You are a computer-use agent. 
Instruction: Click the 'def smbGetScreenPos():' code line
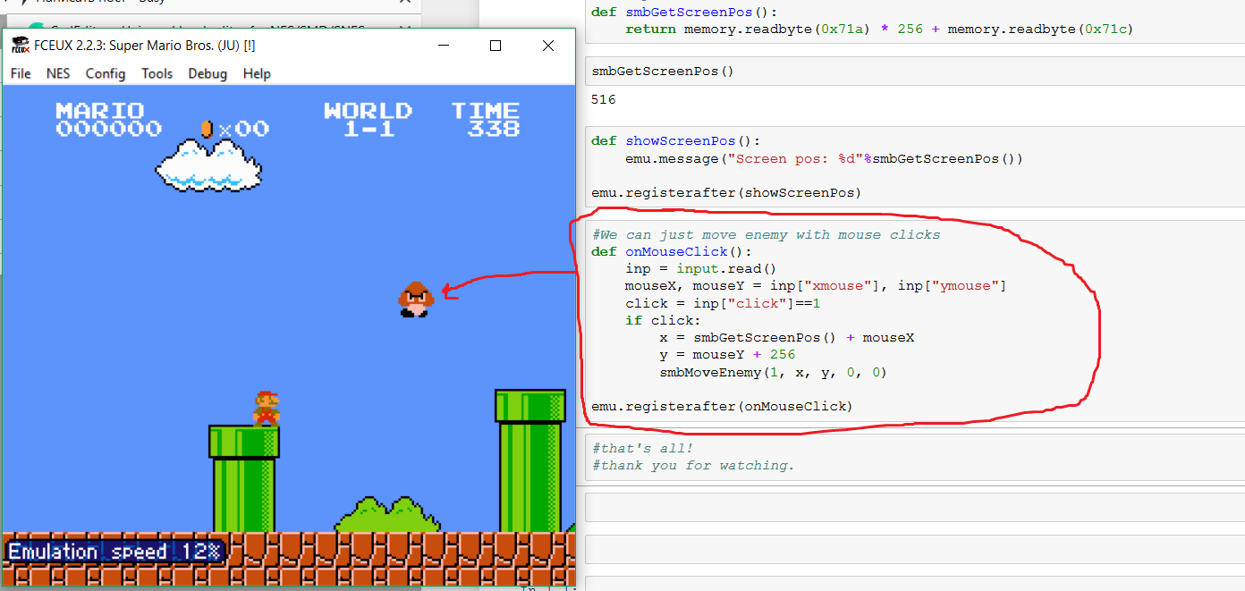click(x=684, y=12)
